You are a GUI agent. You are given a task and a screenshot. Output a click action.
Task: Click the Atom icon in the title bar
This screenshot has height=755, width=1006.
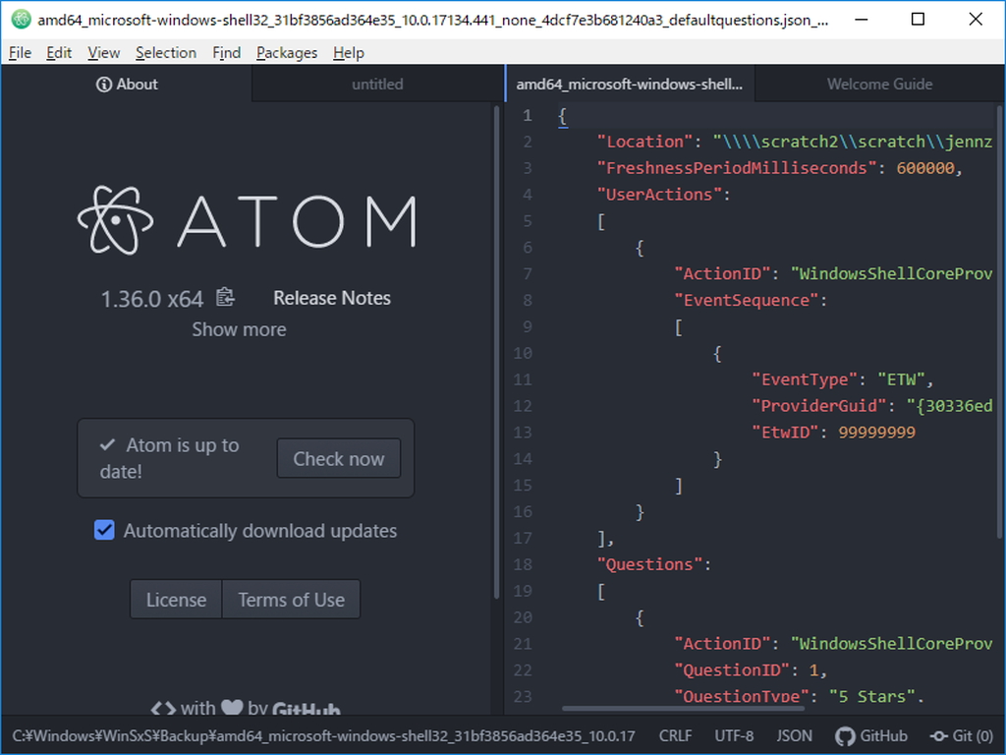tap(20, 19)
